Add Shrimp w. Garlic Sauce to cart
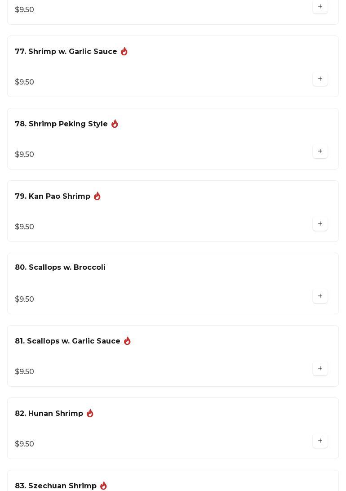The height and width of the screenshot is (491, 346). coord(320,79)
